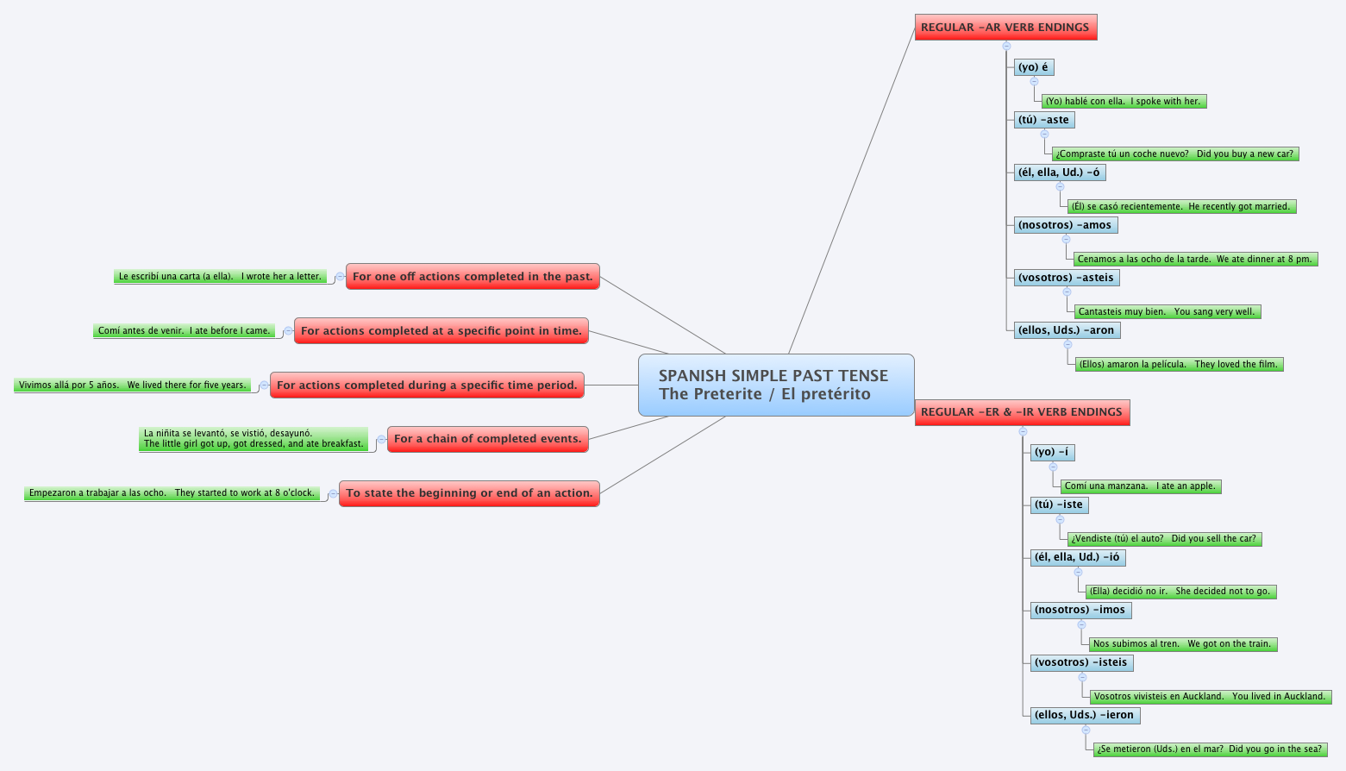Select the central "SPANISH SIMPLE PAST TENSE" node
Viewport: 1346px width, 771px height.
pos(774,385)
